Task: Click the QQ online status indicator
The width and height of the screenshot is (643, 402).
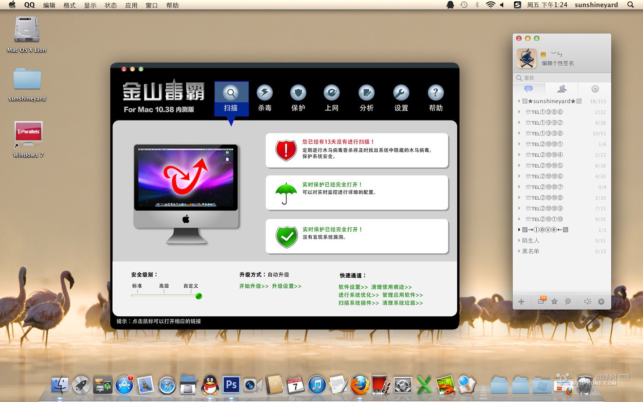Action: point(543,54)
